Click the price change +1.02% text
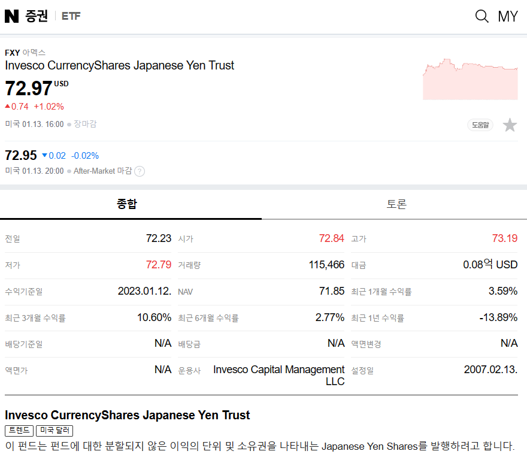This screenshot has width=527, height=460. [49, 107]
